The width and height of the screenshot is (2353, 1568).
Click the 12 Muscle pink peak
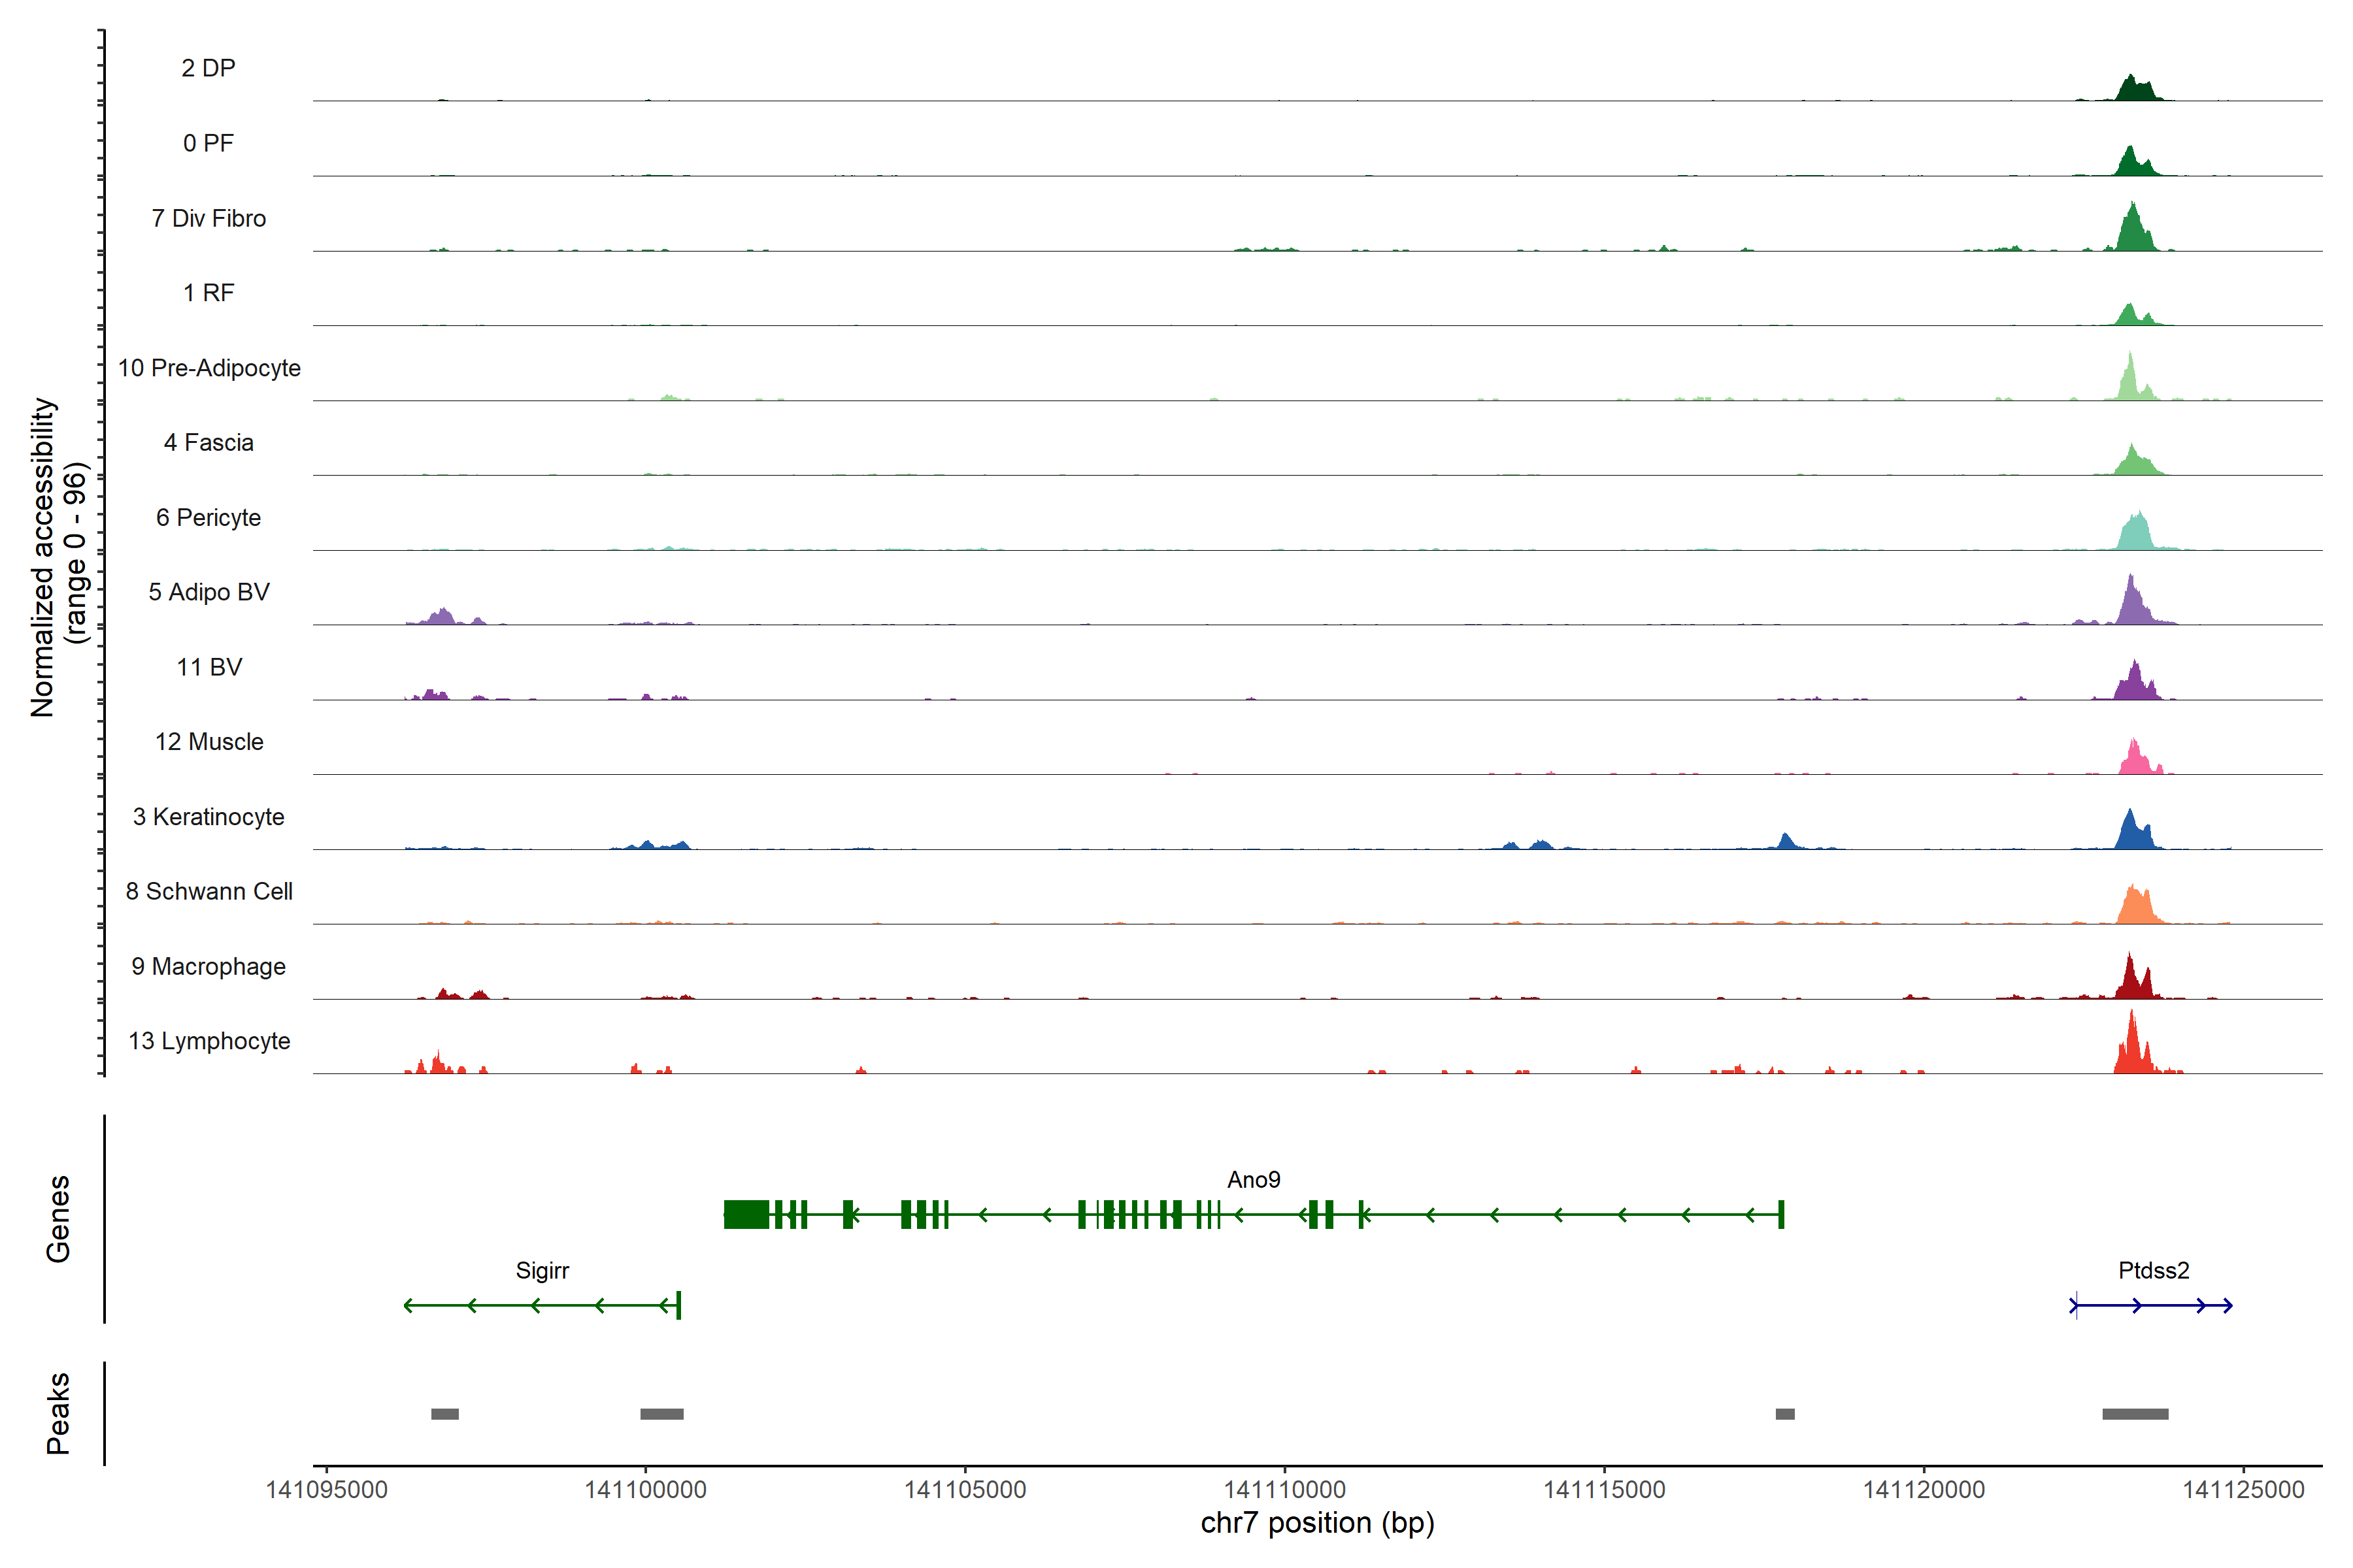pos(2135,761)
